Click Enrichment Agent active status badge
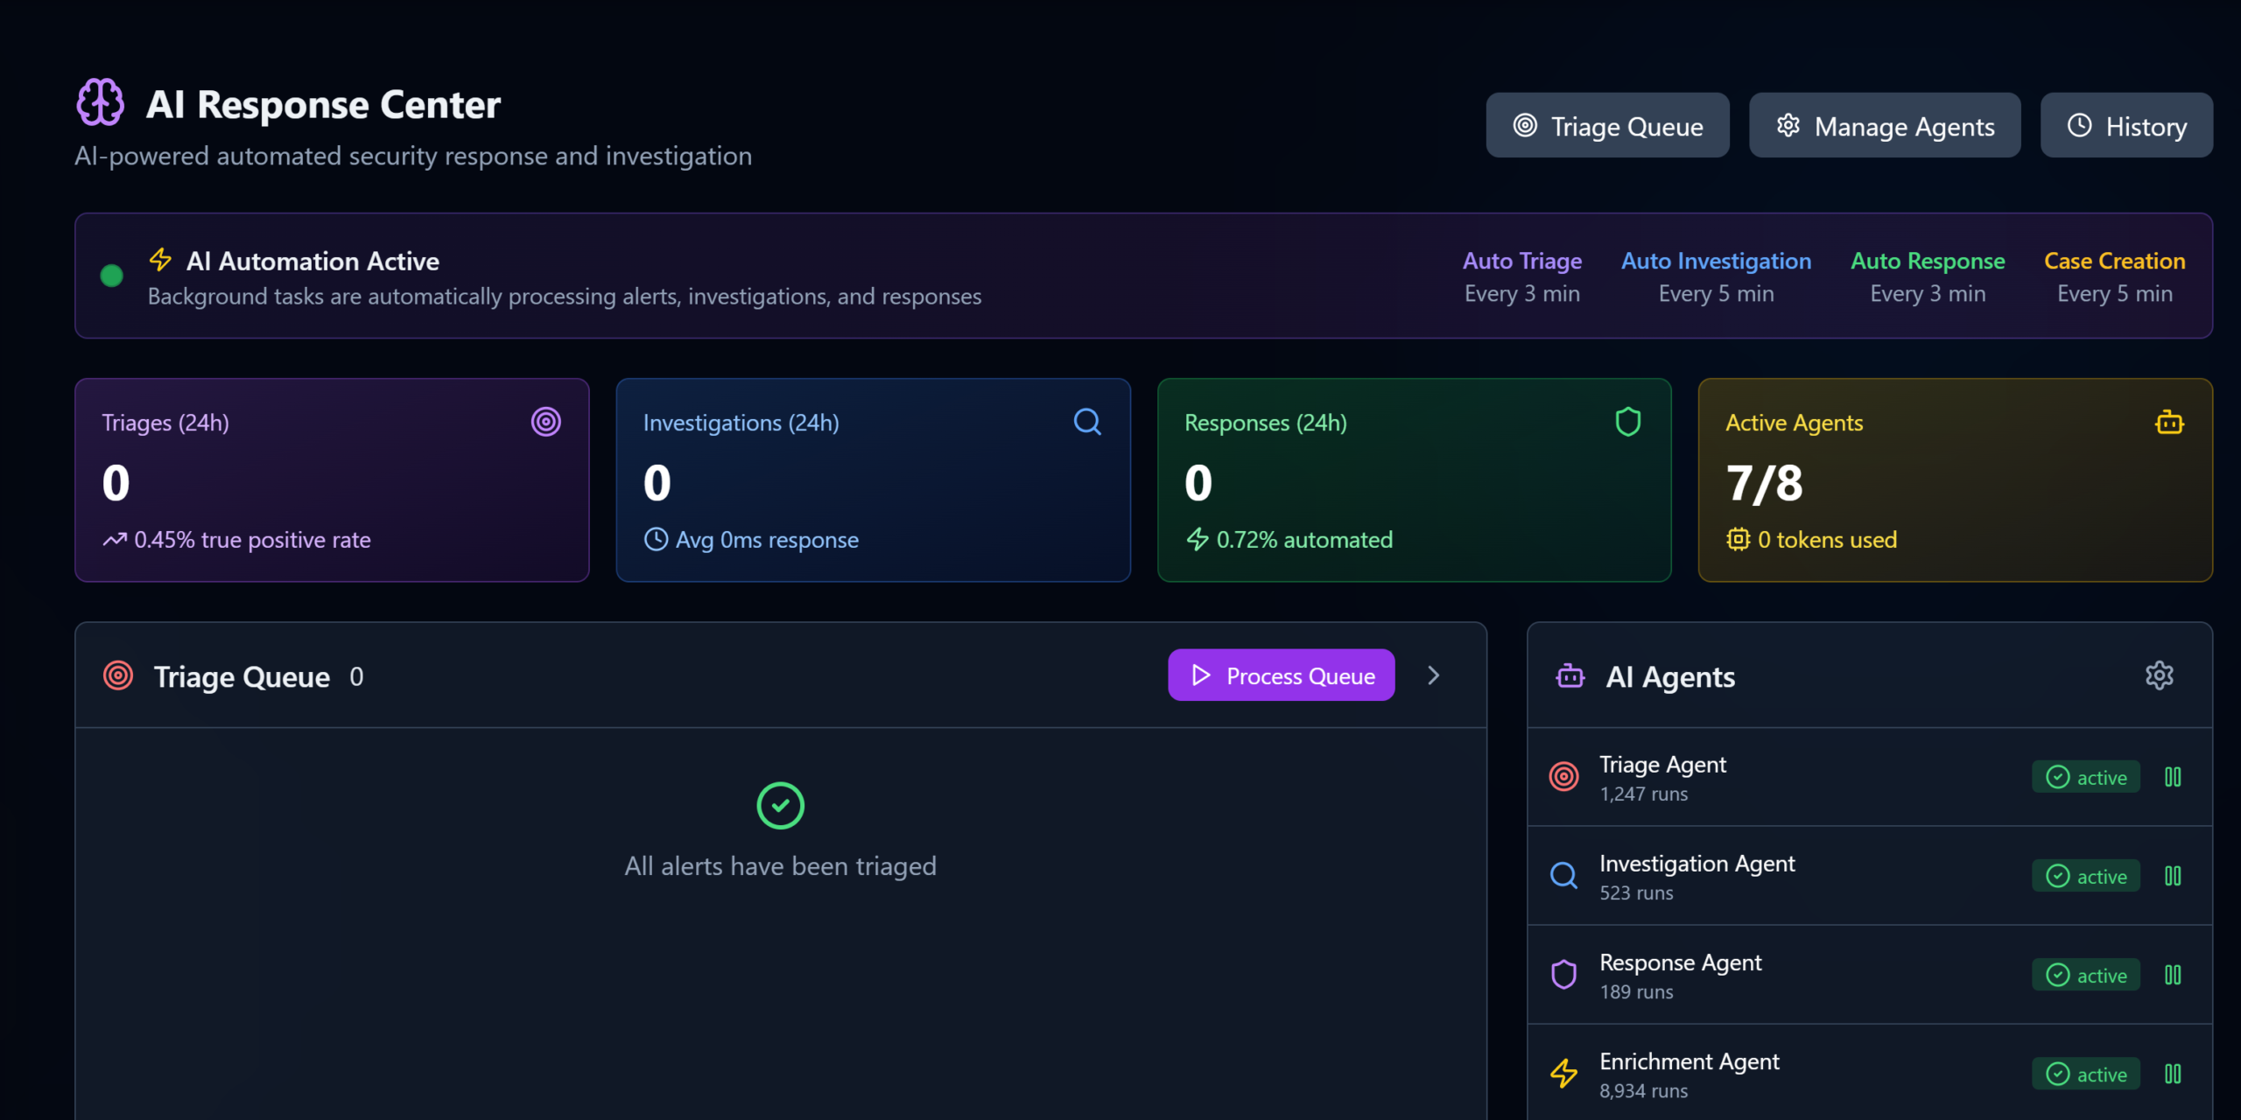The width and height of the screenshot is (2241, 1120). pyautogui.click(x=2085, y=1074)
